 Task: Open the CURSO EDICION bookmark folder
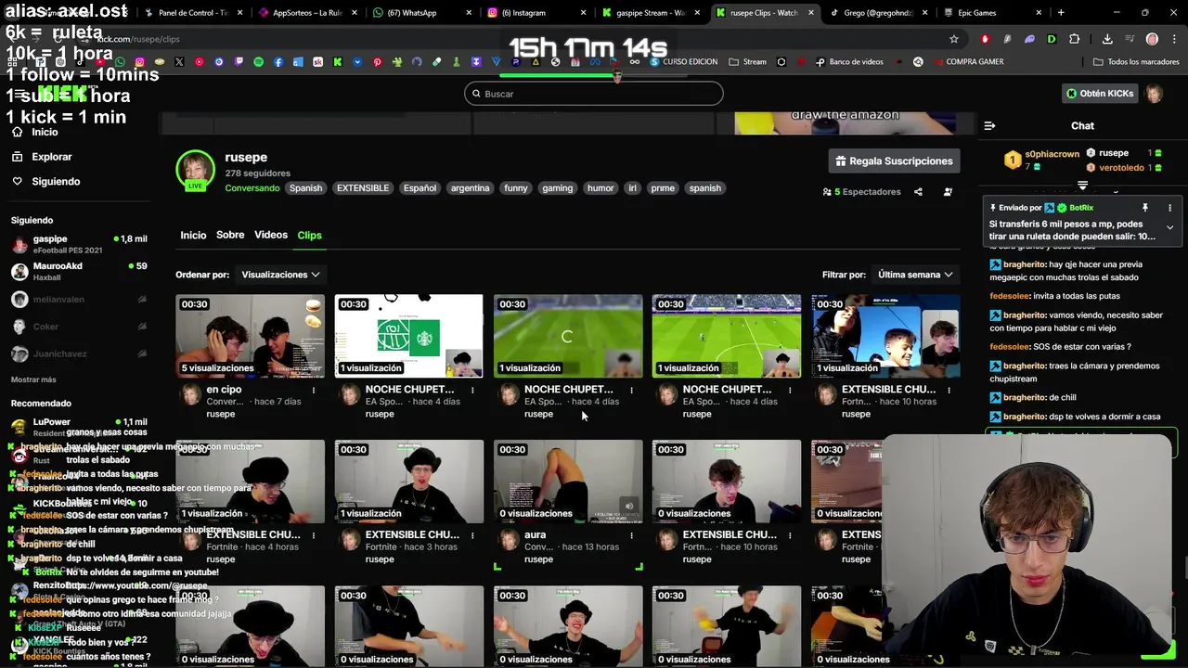(x=683, y=62)
